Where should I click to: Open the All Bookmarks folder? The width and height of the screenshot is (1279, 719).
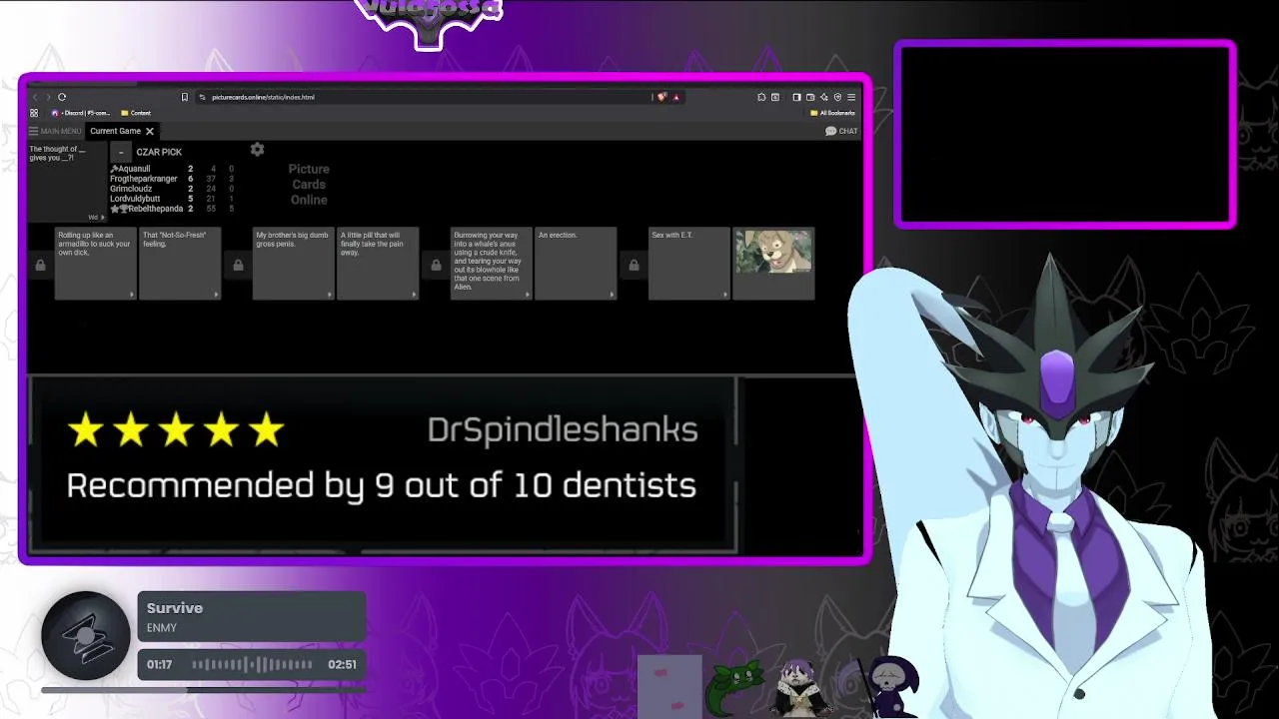click(832, 113)
